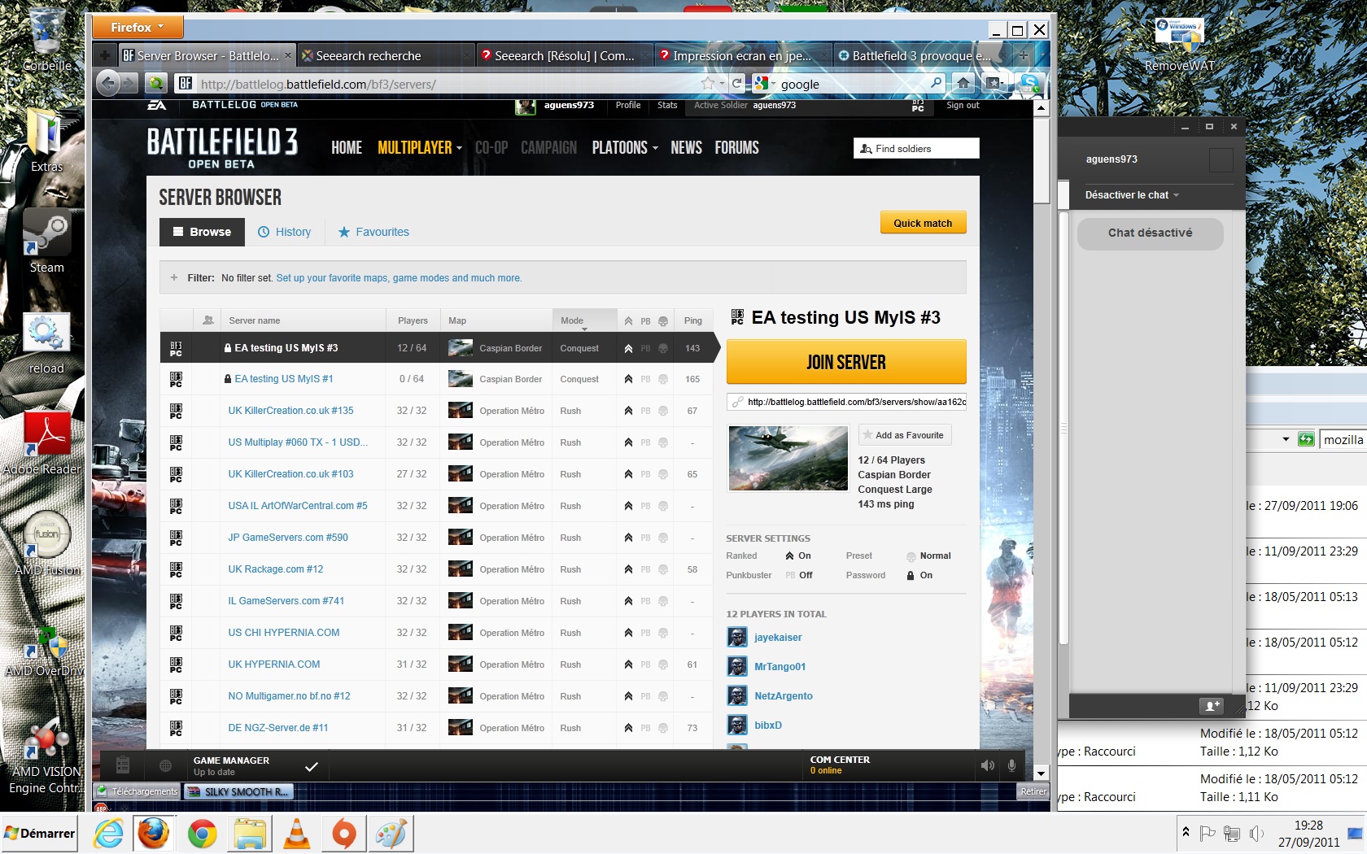Open the History tab in Server Browser
Screen dimensions: 1367x854
click(285, 232)
